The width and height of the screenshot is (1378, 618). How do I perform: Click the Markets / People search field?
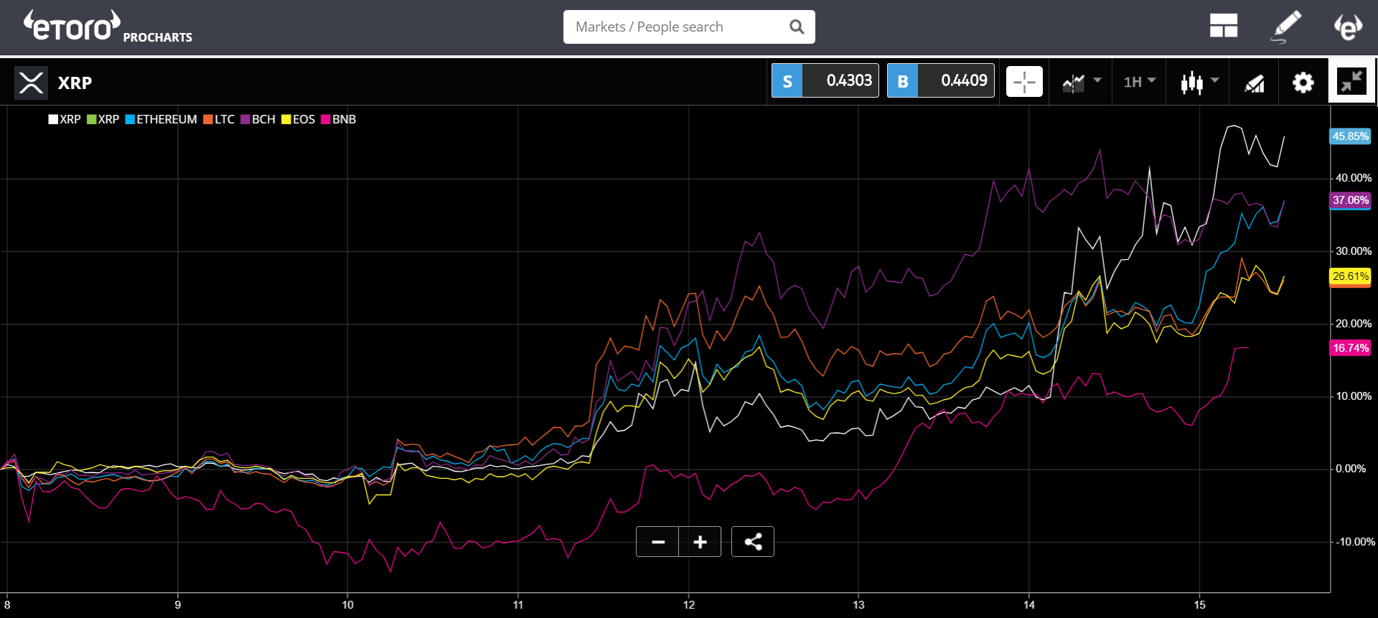point(689,27)
